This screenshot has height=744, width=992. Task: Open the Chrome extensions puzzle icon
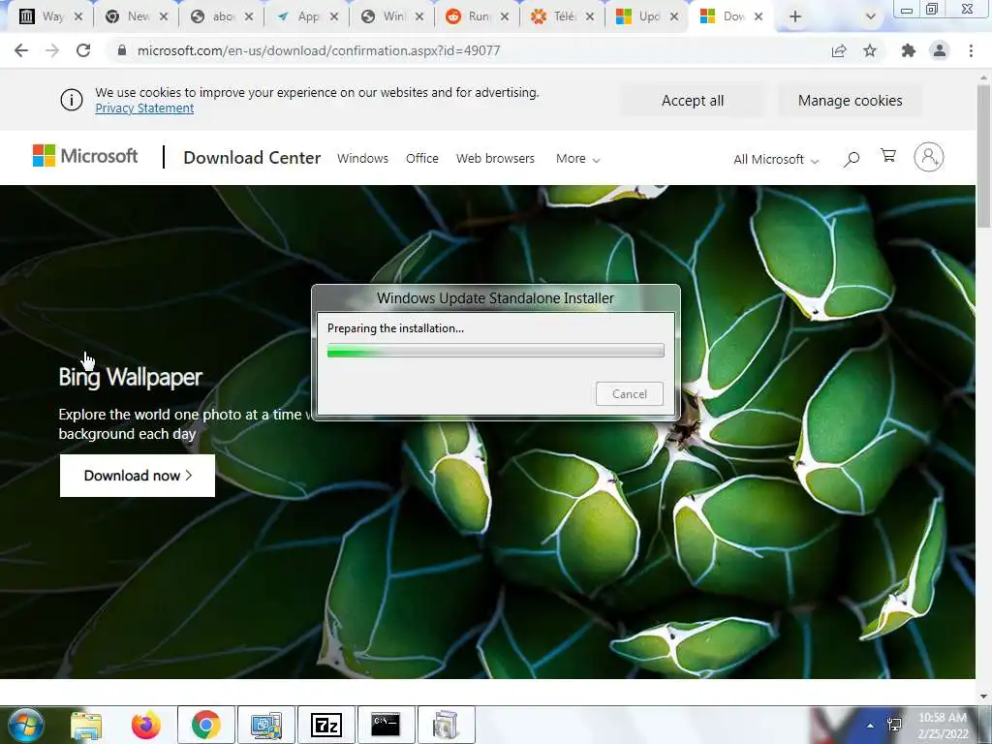pos(909,50)
